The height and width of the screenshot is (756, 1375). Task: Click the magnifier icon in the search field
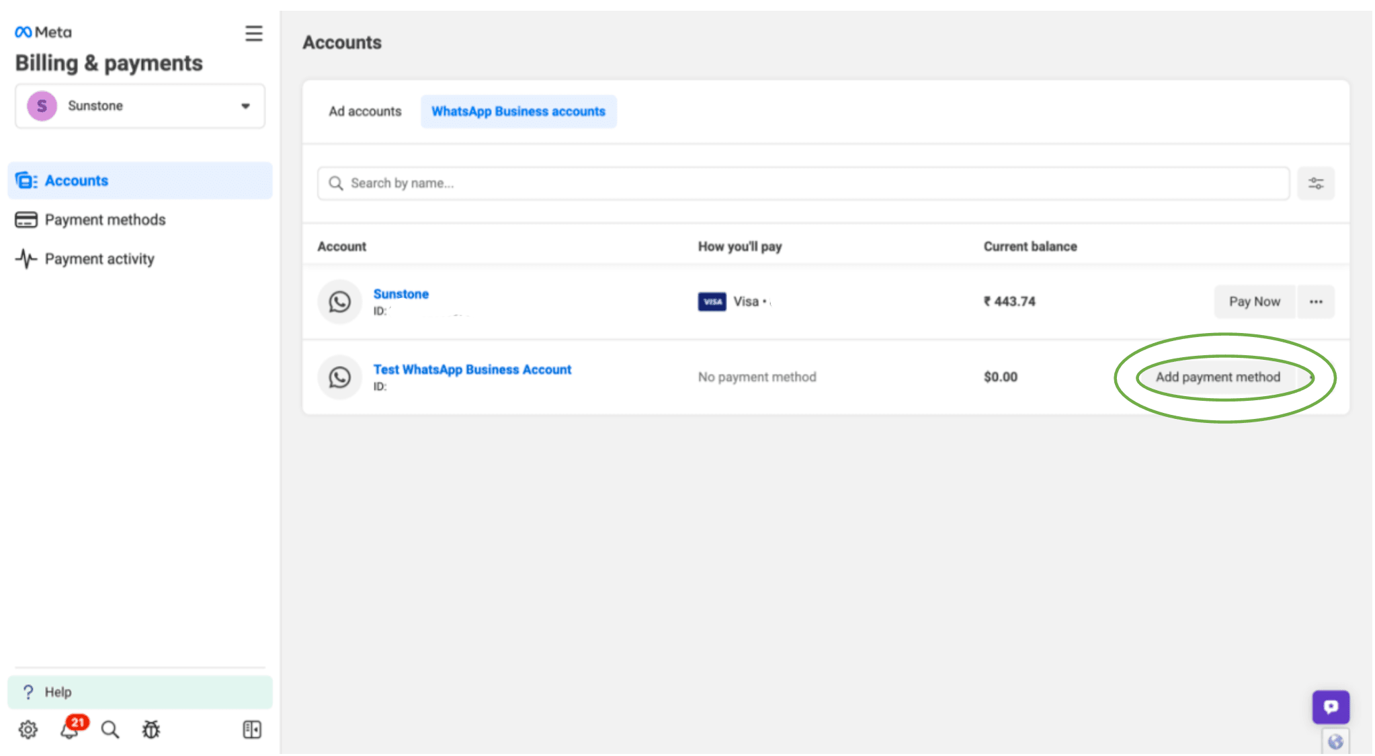(x=335, y=183)
